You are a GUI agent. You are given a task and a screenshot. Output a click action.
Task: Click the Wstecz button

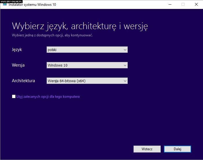click(x=147, y=149)
